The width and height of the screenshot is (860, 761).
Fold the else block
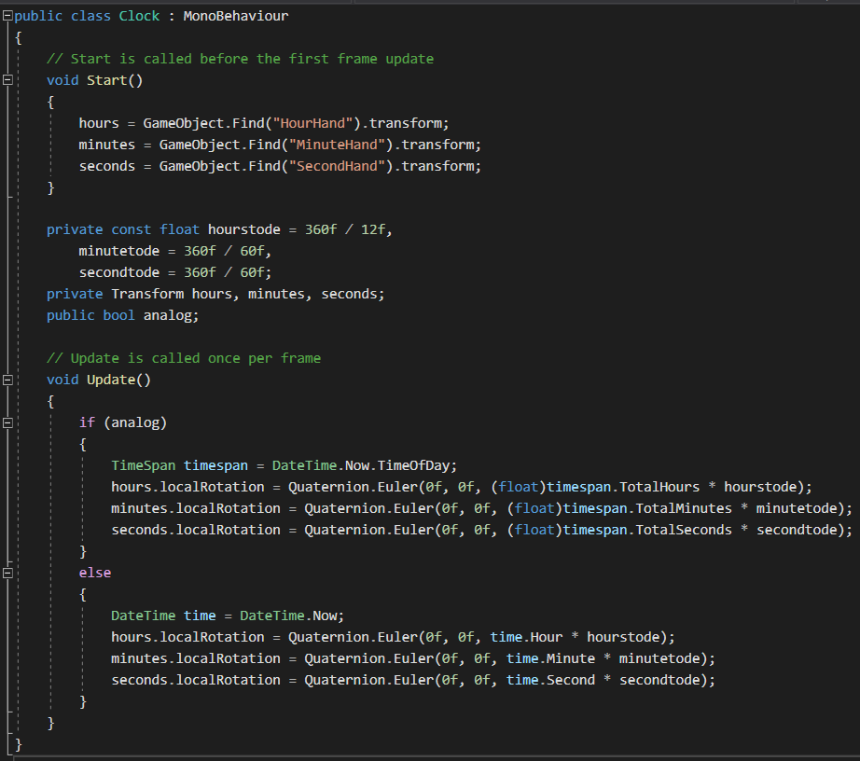[8, 574]
